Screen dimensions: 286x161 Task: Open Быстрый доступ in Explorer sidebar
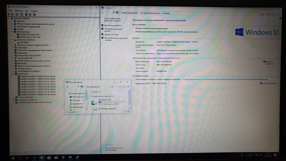(78, 93)
